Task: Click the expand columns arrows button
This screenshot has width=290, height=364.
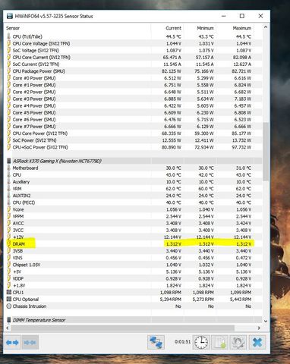Action: click(x=12, y=343)
